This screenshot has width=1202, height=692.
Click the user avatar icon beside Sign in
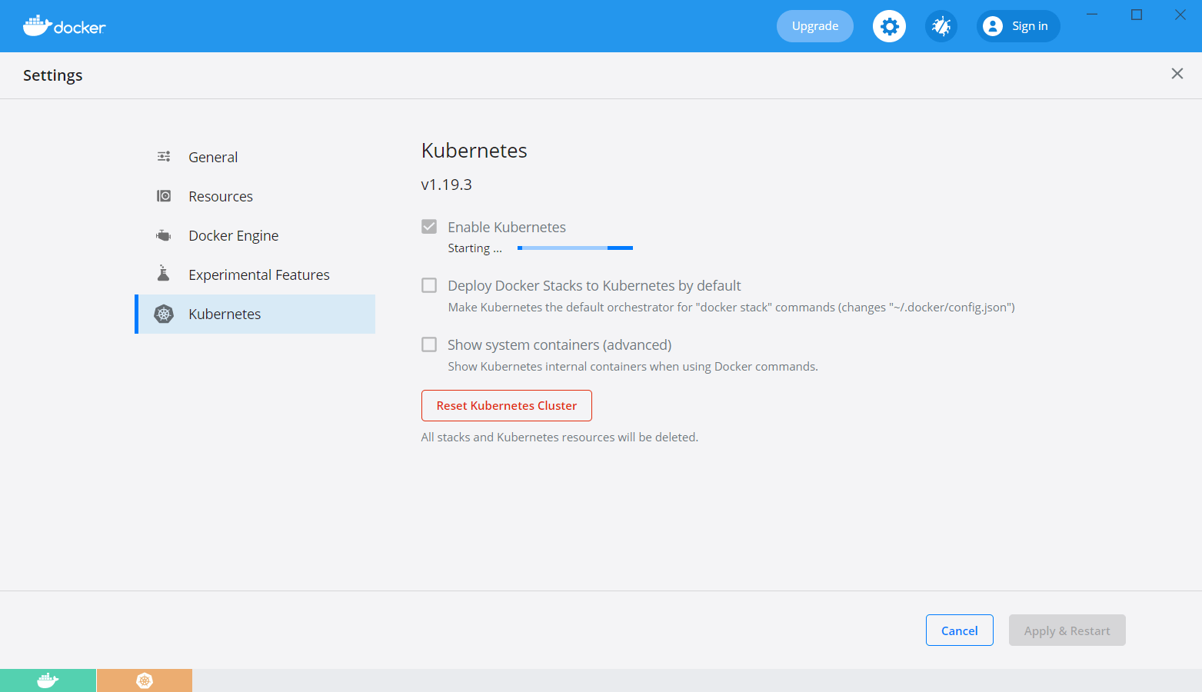[993, 26]
